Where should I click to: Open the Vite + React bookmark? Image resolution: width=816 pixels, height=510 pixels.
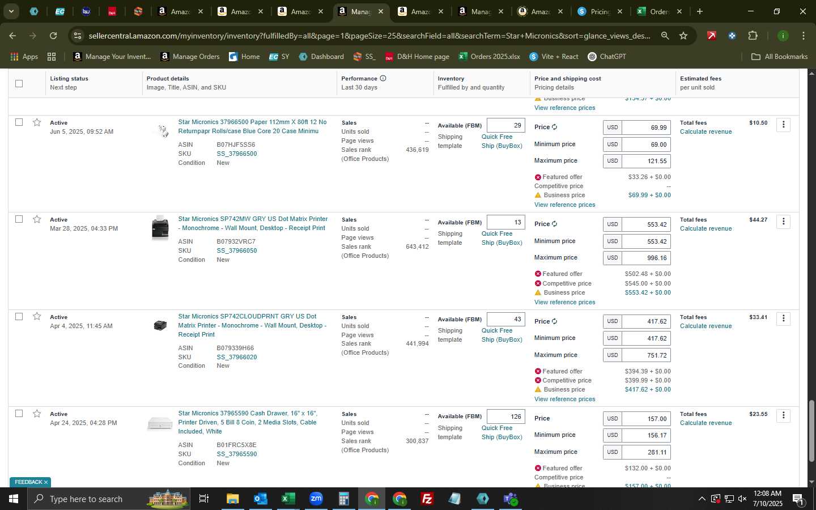click(554, 57)
